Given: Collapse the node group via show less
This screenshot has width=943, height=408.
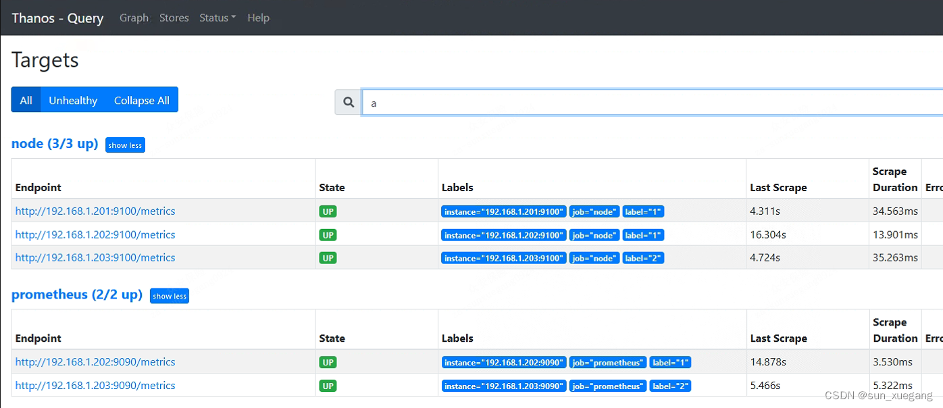Looking at the screenshot, I should (125, 145).
